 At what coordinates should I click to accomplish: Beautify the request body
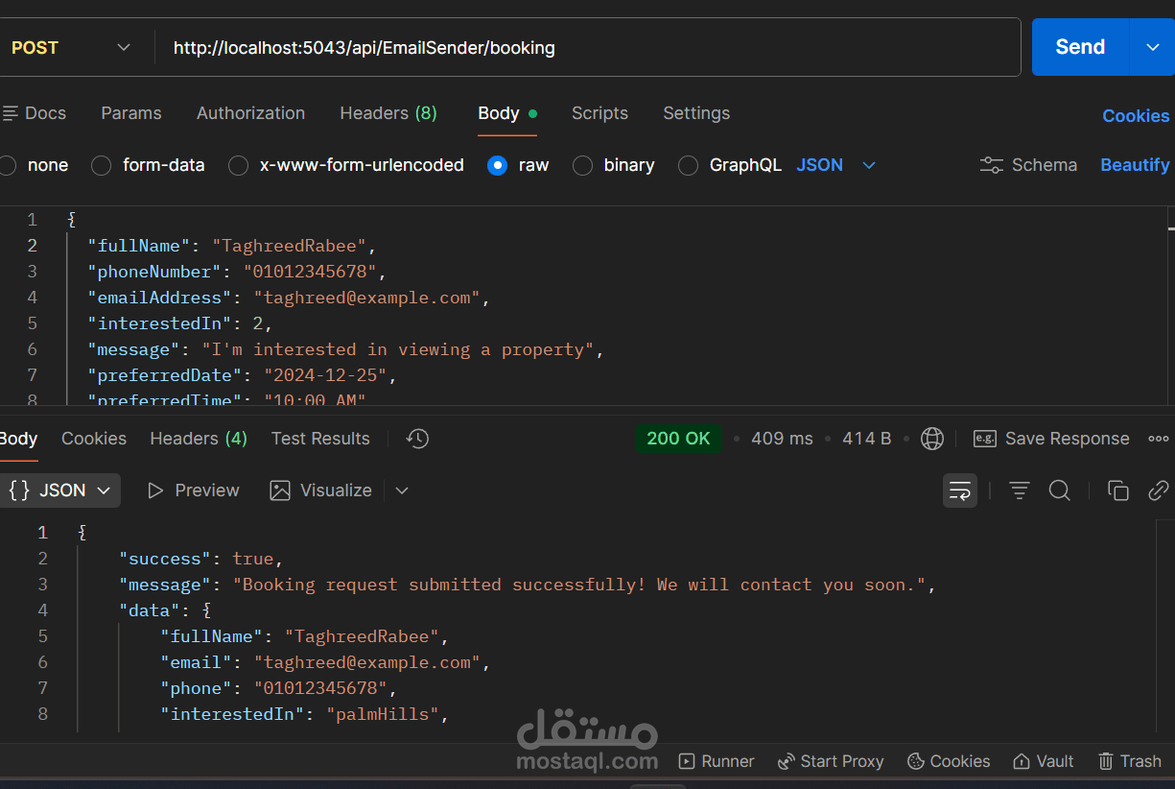click(1135, 165)
